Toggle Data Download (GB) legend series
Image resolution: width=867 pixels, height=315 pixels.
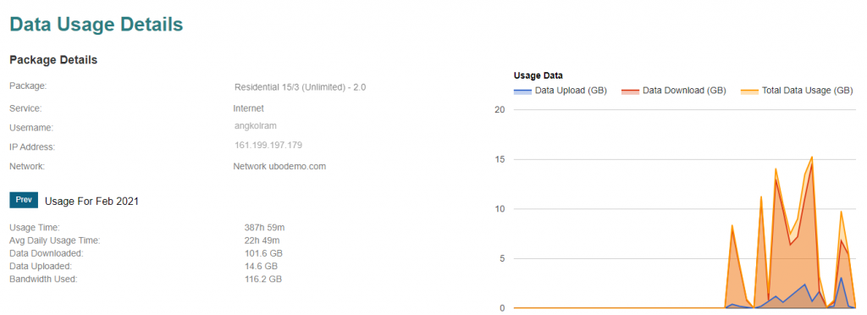point(673,91)
